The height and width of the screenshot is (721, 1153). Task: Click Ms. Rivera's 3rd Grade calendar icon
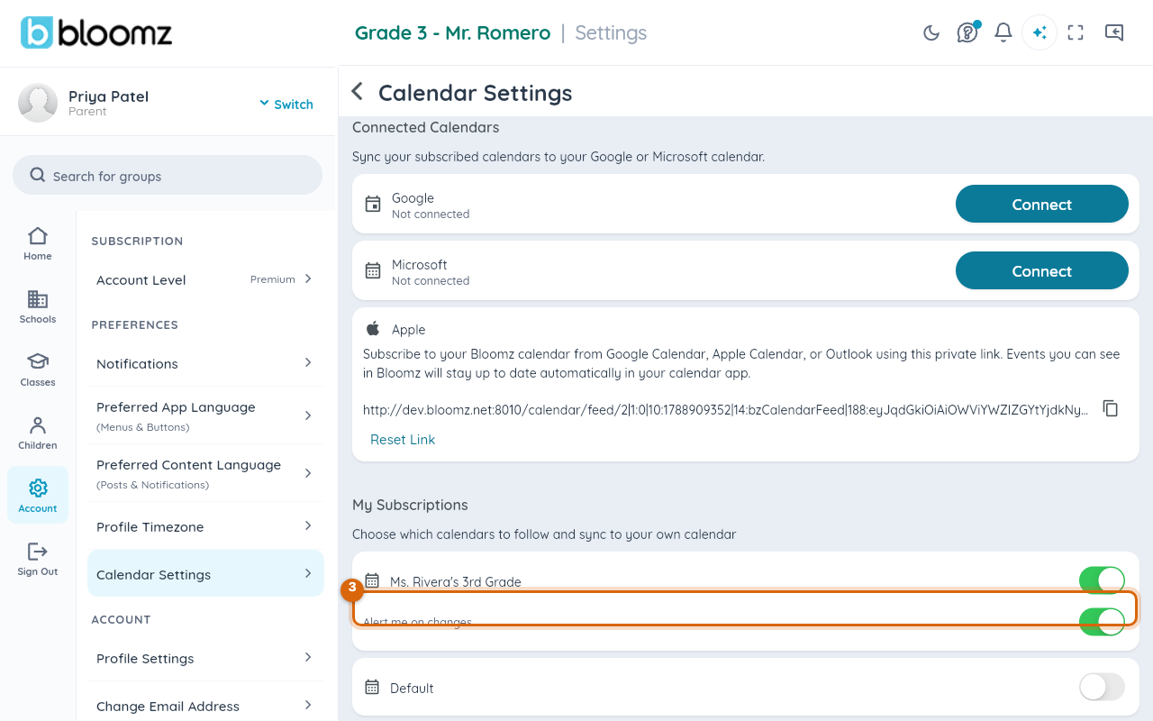point(372,581)
